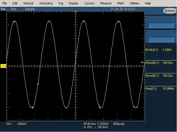The image size is (177, 132).
Task: Open the Horiz/Acq menu
Action: pos(46,3)
